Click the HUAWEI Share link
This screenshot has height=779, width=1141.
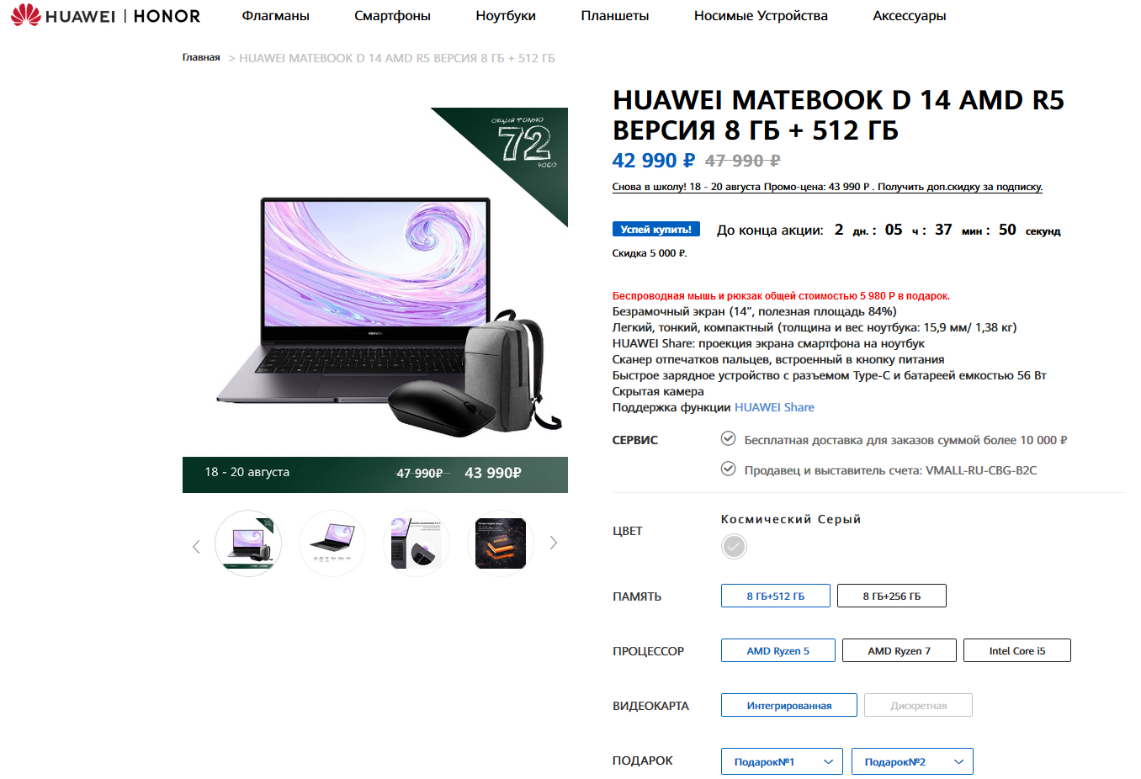[774, 407]
